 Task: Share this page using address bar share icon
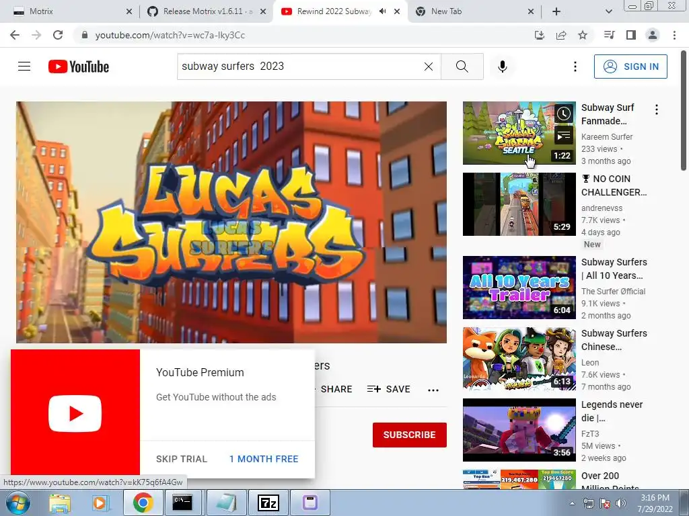click(x=561, y=35)
